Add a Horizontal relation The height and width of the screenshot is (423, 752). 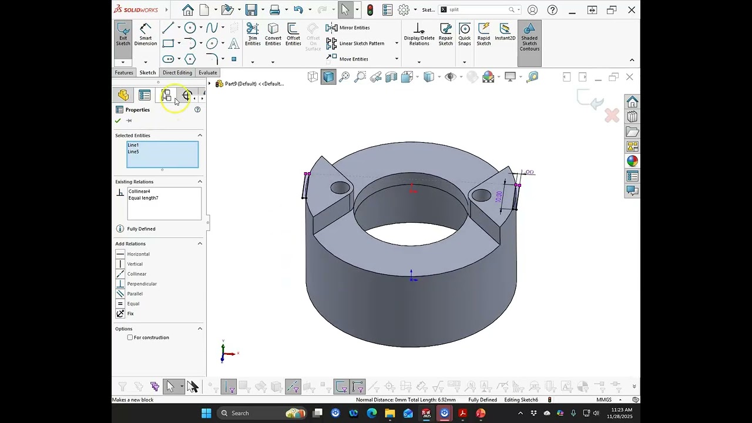[x=133, y=254]
